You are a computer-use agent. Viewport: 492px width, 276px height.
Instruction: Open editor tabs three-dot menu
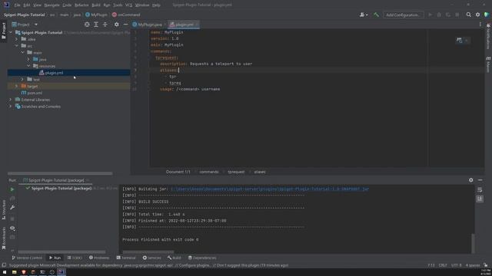click(x=480, y=25)
